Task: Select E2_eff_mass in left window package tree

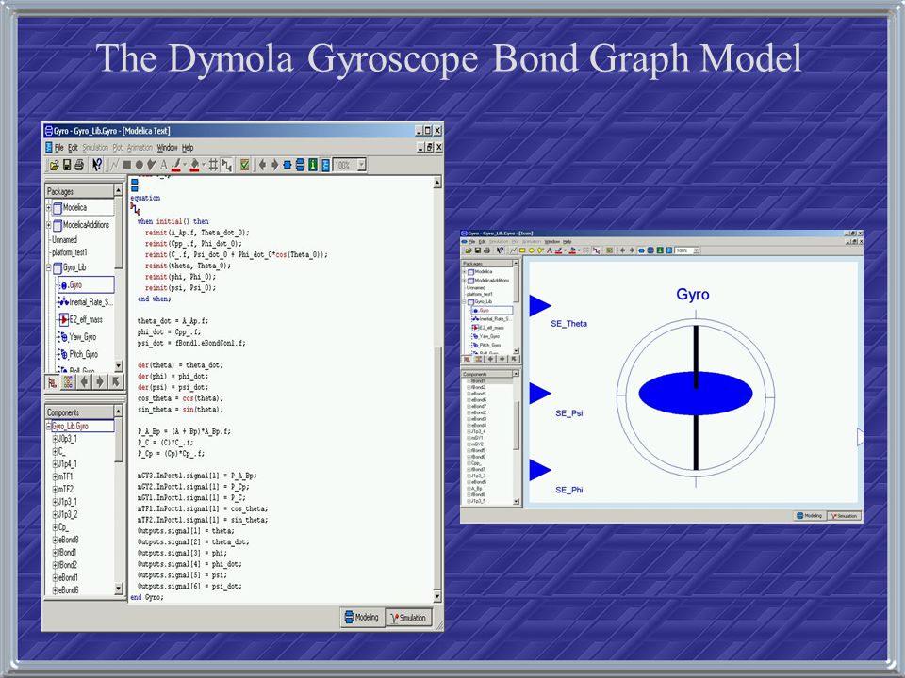Action: [x=81, y=319]
